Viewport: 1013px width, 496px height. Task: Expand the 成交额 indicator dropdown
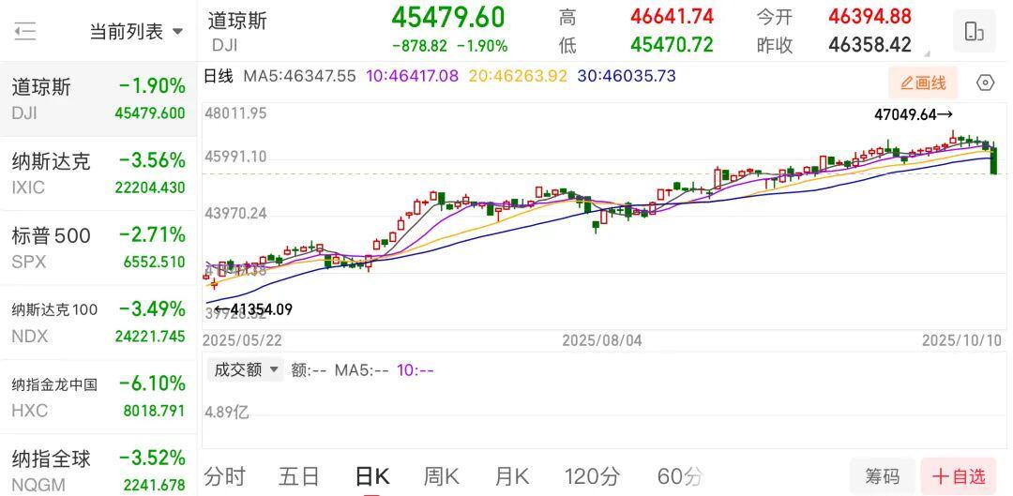pyautogui.click(x=246, y=369)
